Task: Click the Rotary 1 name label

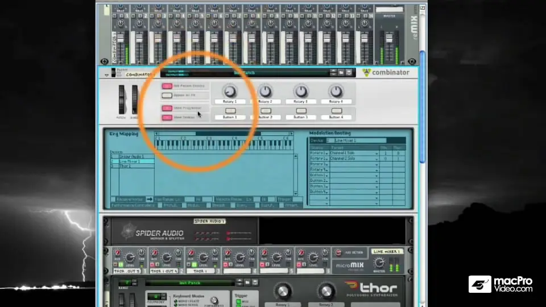Action: [230, 102]
